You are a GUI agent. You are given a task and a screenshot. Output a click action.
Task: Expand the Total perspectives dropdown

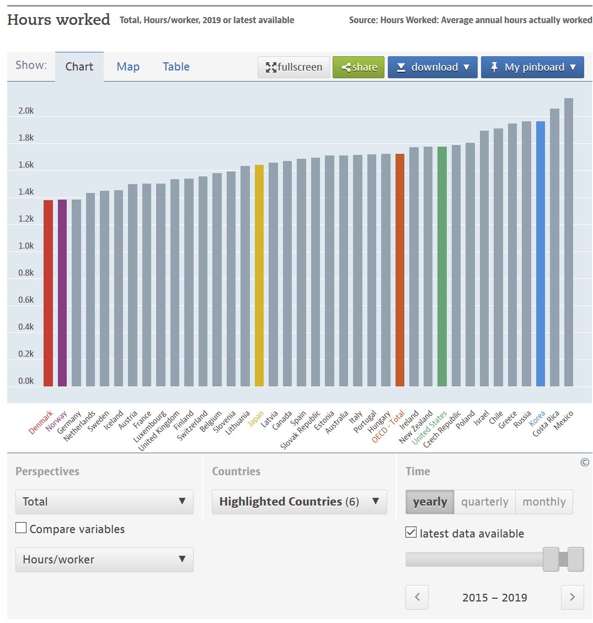[104, 502]
